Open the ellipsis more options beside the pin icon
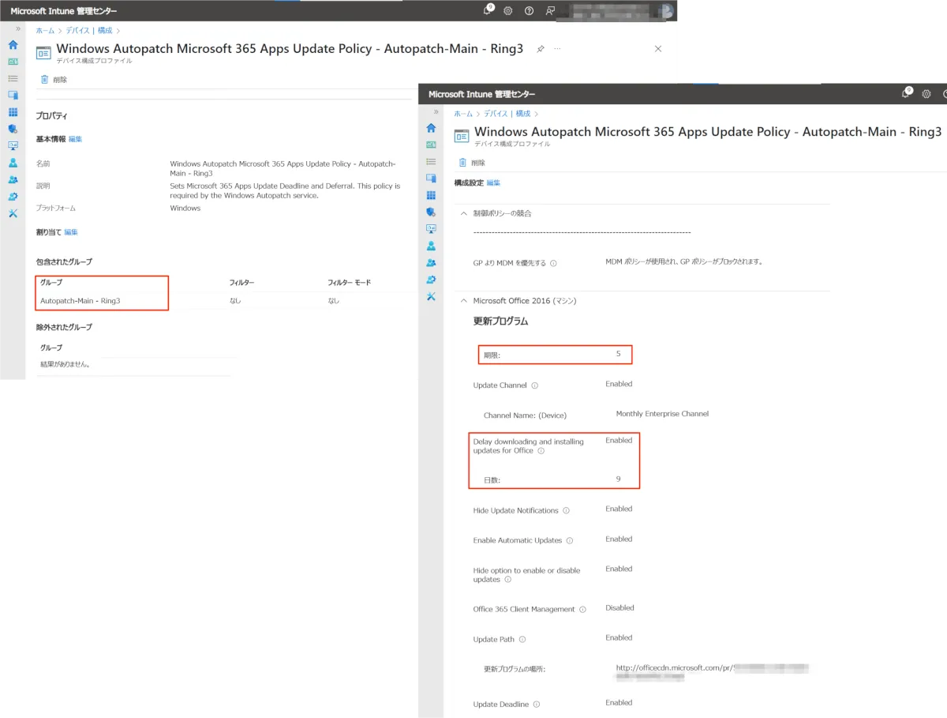 click(557, 49)
